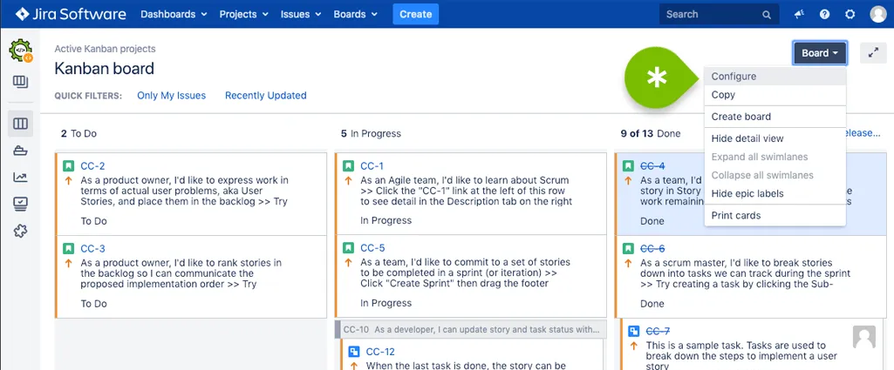Choose Hide detail view
This screenshot has width=894, height=370.
tap(775, 138)
